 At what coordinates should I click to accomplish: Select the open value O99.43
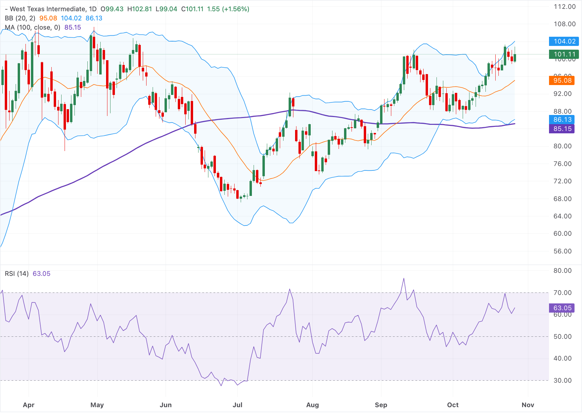point(112,9)
